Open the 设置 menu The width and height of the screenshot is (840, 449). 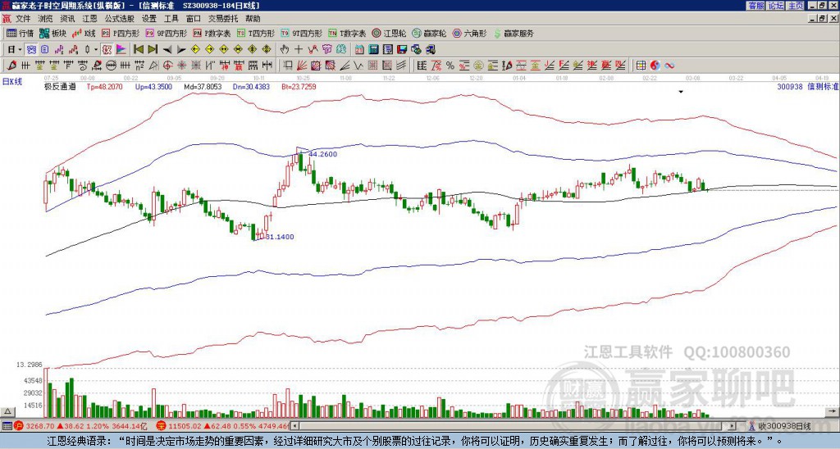point(149,19)
